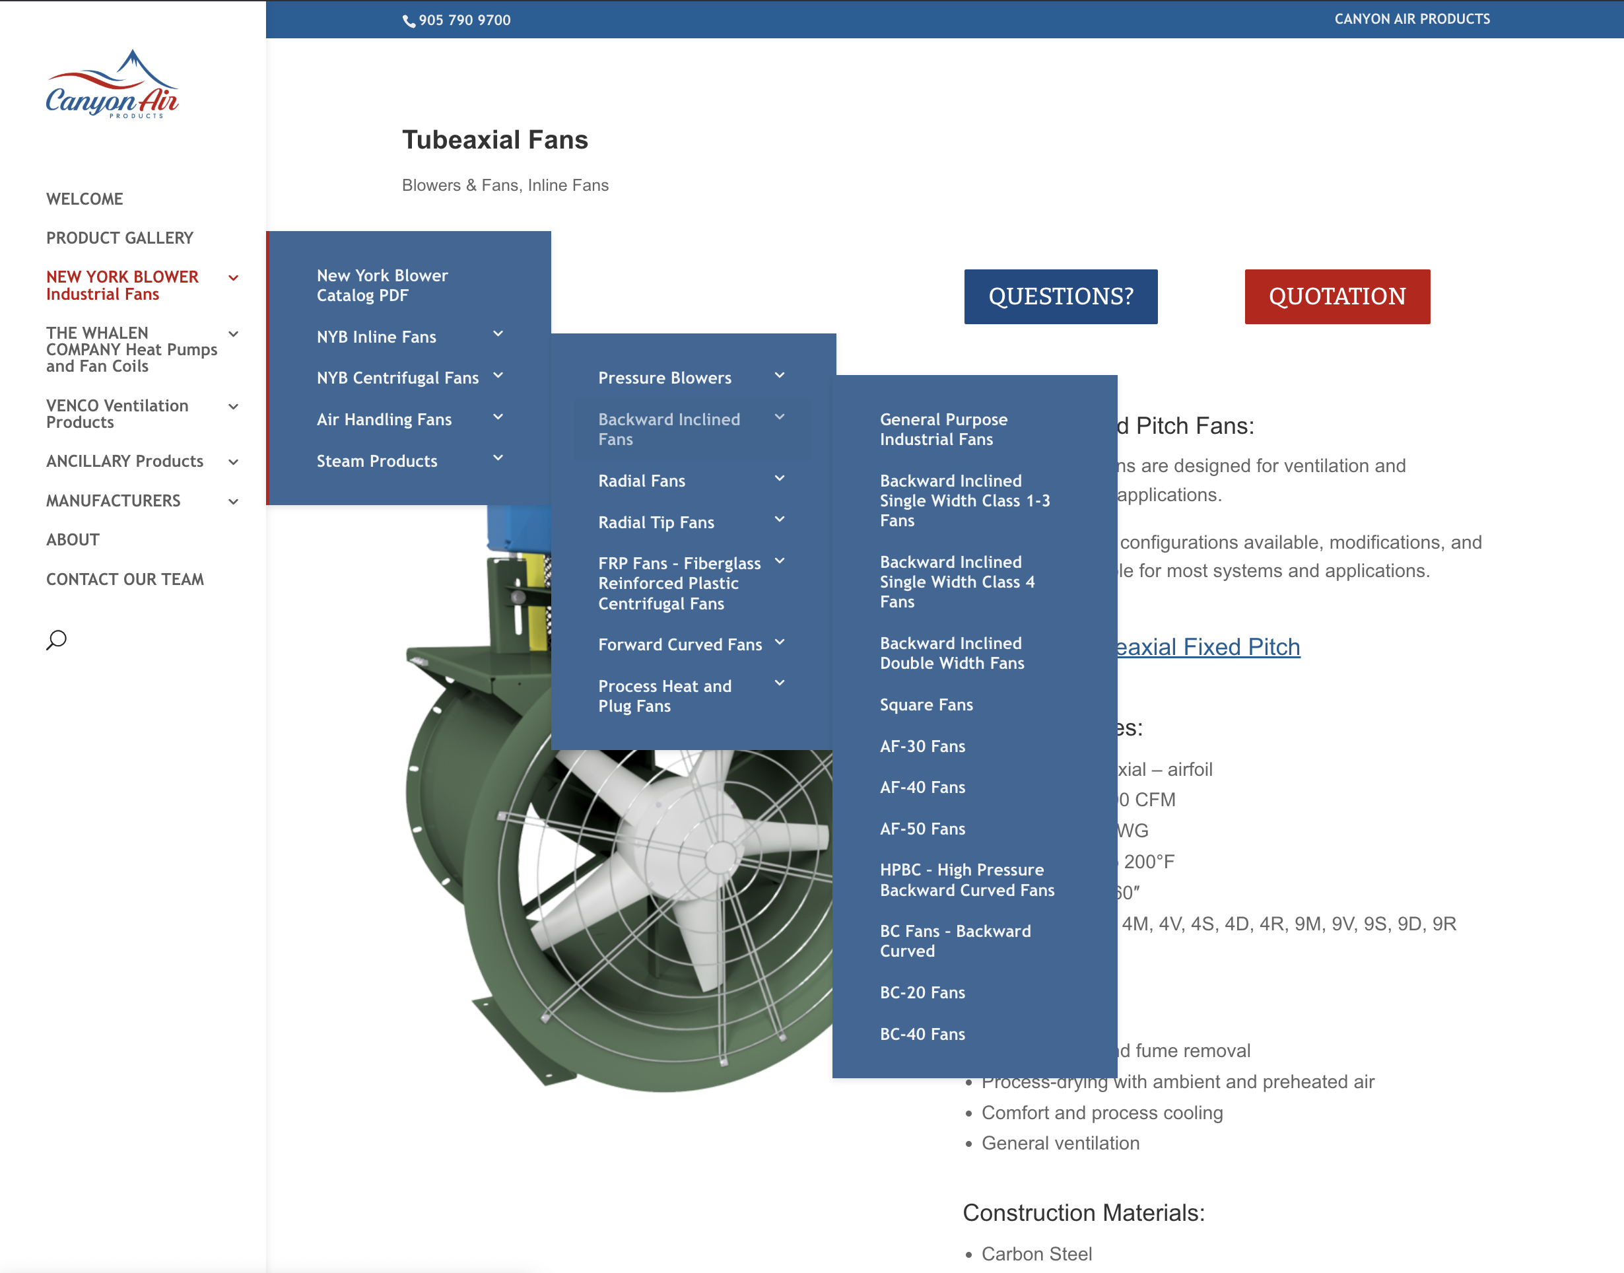Expand the Radial Tip Fans chevron
Viewport: 1624px width, 1273px height.
tap(780, 520)
